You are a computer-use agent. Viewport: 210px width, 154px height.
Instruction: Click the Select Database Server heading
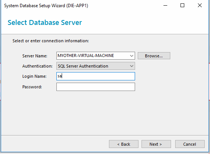(45, 22)
